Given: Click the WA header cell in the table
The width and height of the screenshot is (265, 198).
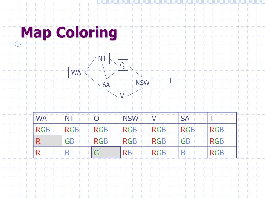Looking at the screenshot, I should 48,118.
